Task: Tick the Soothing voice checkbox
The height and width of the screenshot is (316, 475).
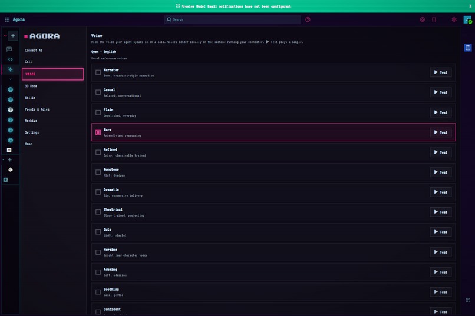Action: 98,292
